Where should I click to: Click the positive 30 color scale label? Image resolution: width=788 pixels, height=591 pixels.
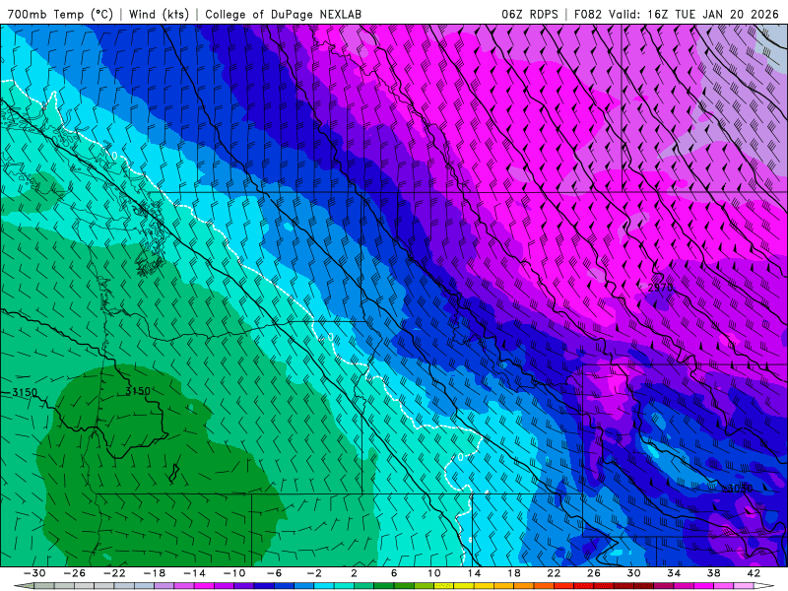633,573
